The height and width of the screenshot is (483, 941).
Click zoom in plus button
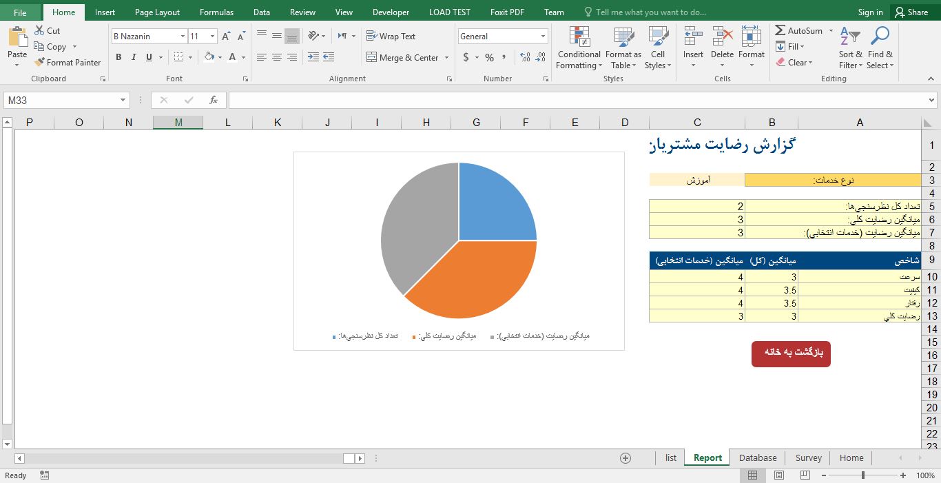[x=903, y=475]
